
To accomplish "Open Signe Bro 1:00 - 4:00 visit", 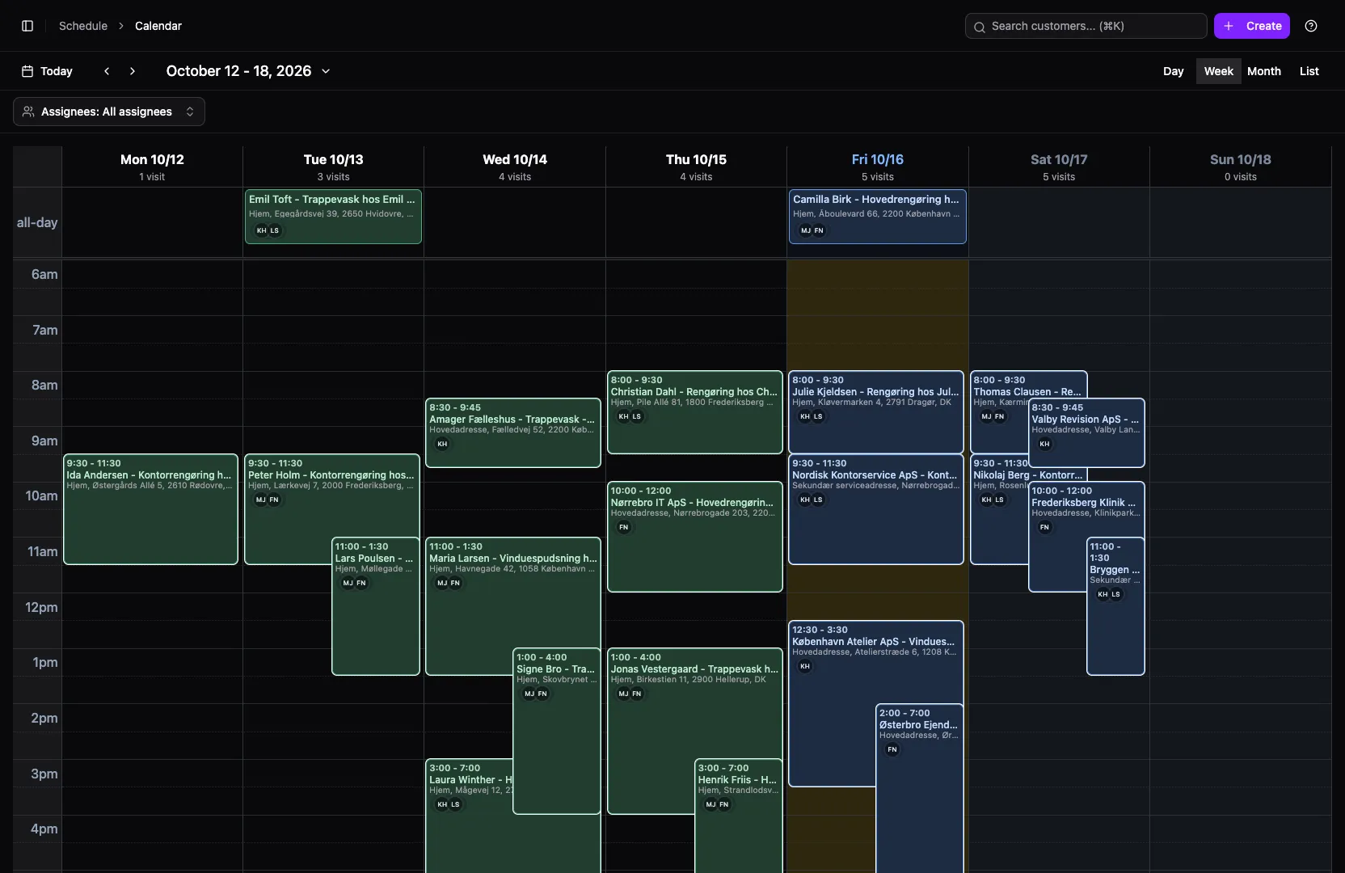I will click(x=557, y=732).
